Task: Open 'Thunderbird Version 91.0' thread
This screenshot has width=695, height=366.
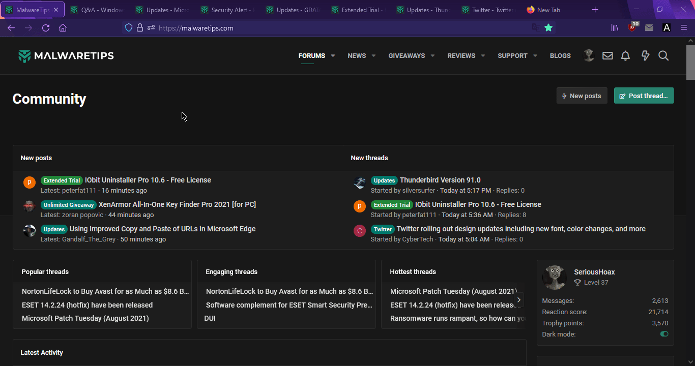Action: pyautogui.click(x=440, y=180)
